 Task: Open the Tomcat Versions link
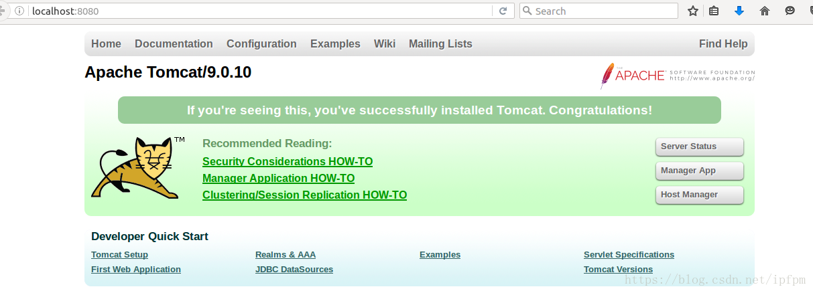pyautogui.click(x=618, y=269)
